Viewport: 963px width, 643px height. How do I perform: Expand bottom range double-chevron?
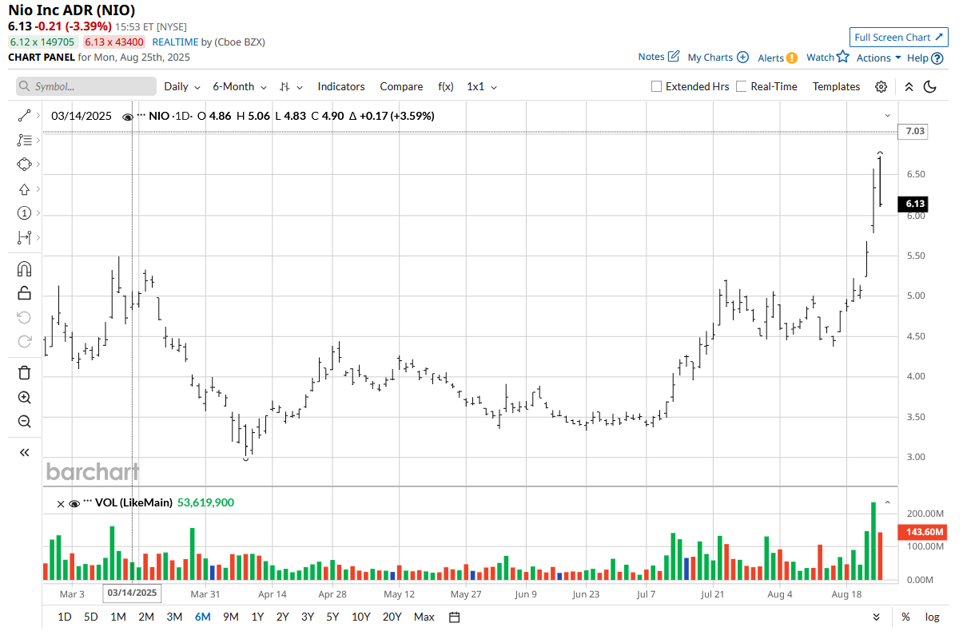[x=877, y=617]
